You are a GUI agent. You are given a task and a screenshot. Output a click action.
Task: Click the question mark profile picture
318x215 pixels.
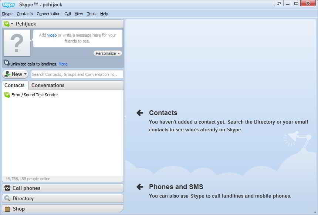click(x=17, y=43)
